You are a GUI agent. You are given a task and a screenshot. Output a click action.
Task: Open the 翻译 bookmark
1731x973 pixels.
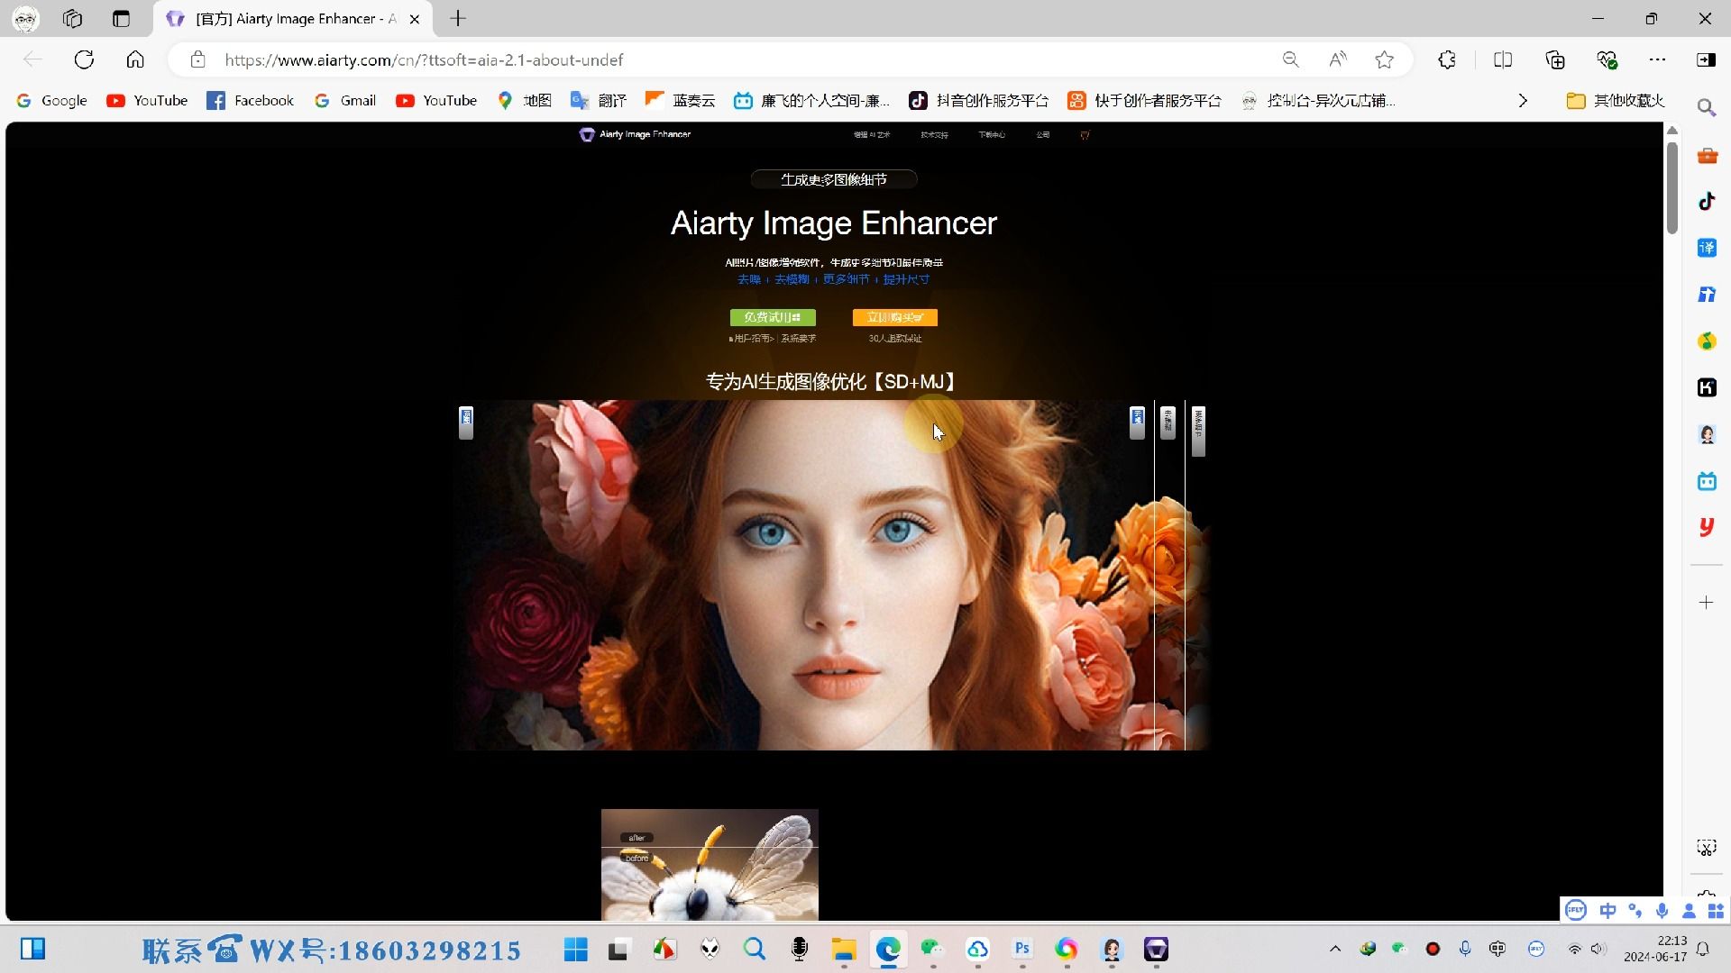tap(599, 101)
